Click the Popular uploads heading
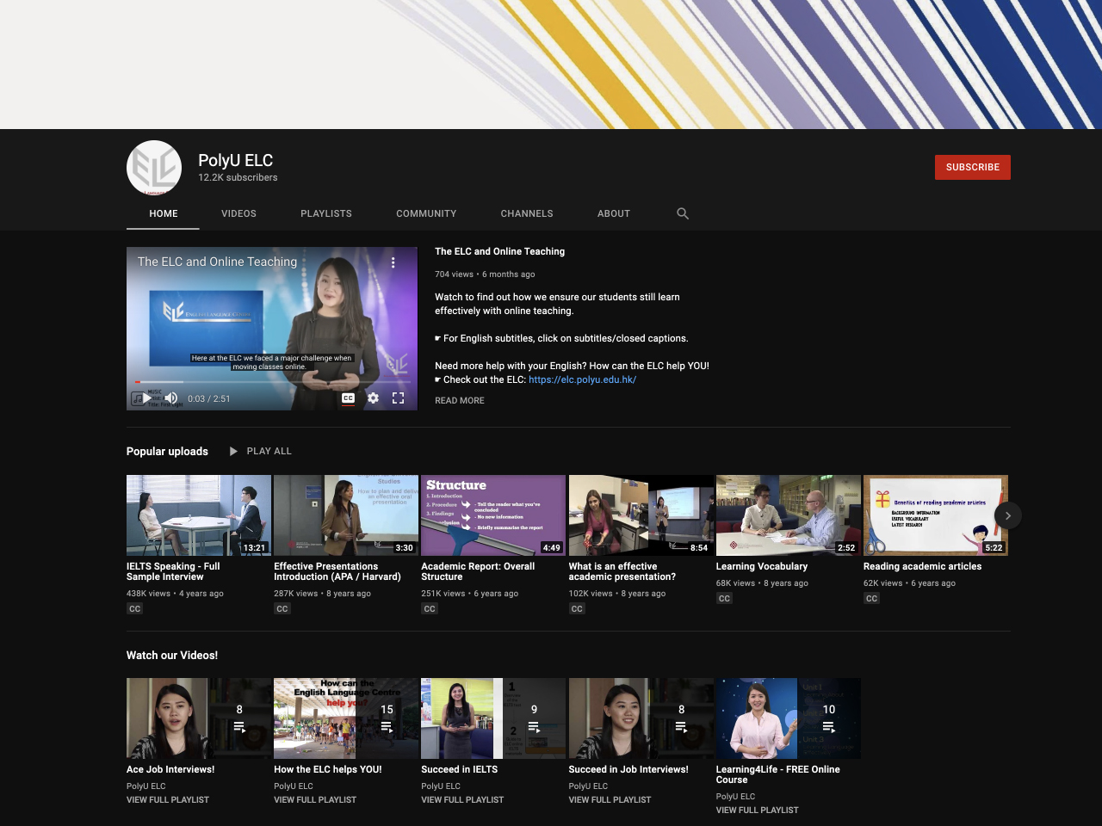This screenshot has height=826, width=1102. 167,451
